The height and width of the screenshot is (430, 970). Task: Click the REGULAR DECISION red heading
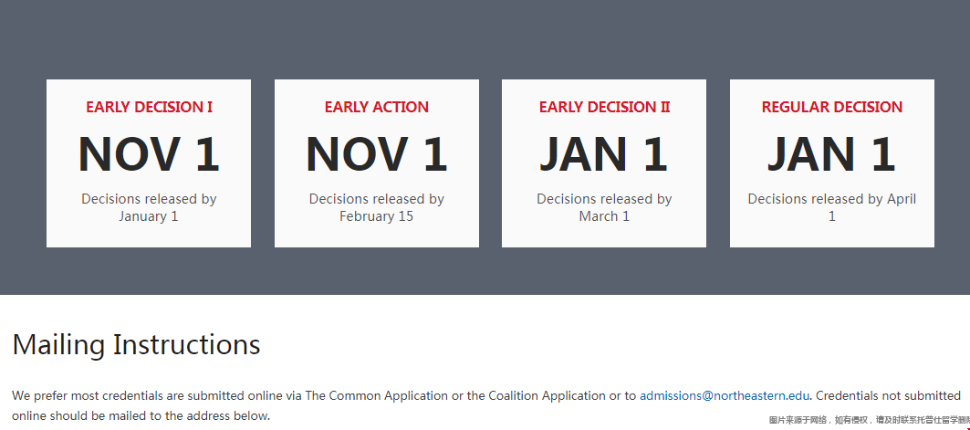tap(832, 107)
